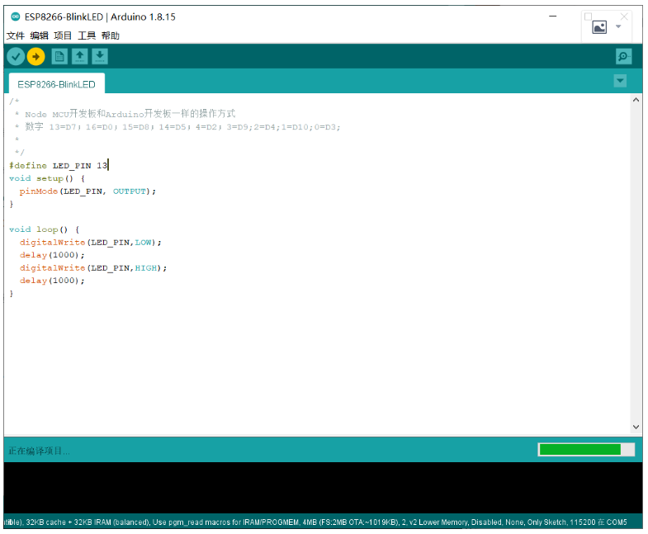Open the 帮助 menu

pyautogui.click(x=111, y=35)
